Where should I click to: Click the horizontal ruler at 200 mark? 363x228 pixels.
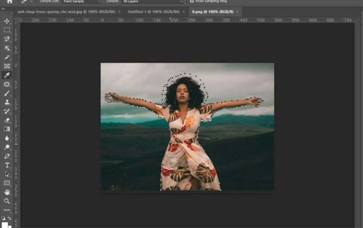click(x=174, y=20)
